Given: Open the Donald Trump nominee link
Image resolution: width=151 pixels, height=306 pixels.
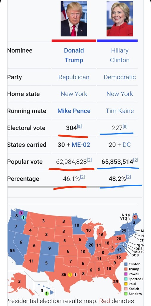Looking at the screenshot, I should 74,55.
